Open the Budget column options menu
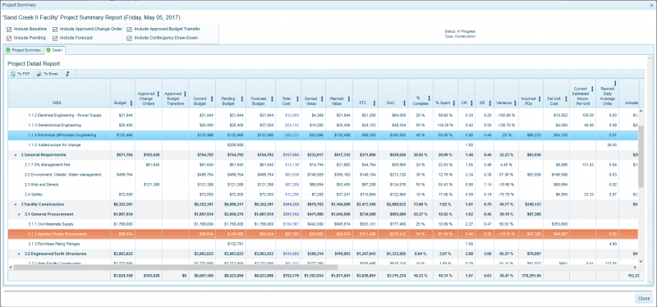The width and height of the screenshot is (657, 307). point(131,103)
